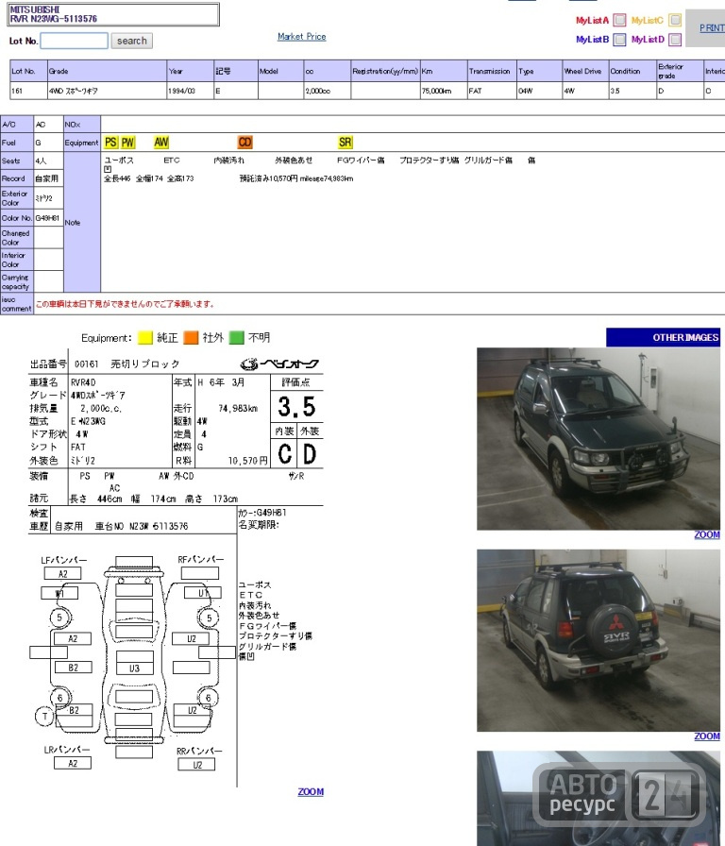Click the 75,000km cell
Viewport: 725px width, 846px height.
[444, 91]
